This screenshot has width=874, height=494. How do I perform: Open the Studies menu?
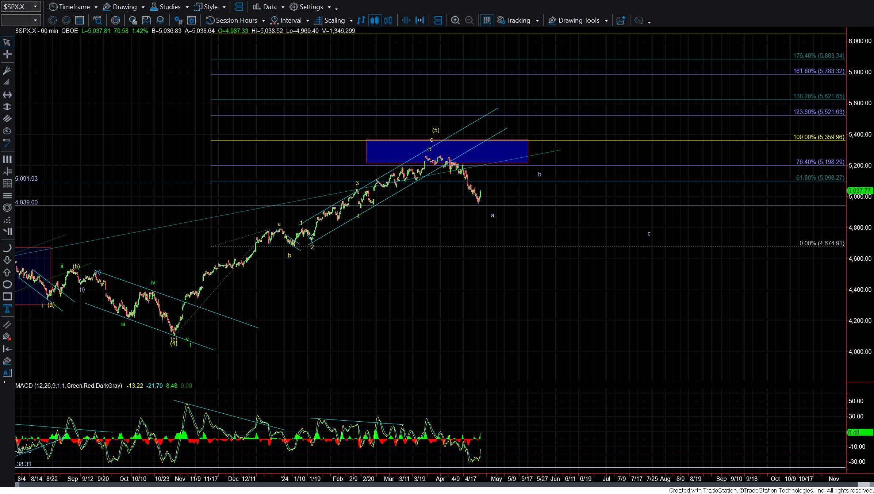169,7
